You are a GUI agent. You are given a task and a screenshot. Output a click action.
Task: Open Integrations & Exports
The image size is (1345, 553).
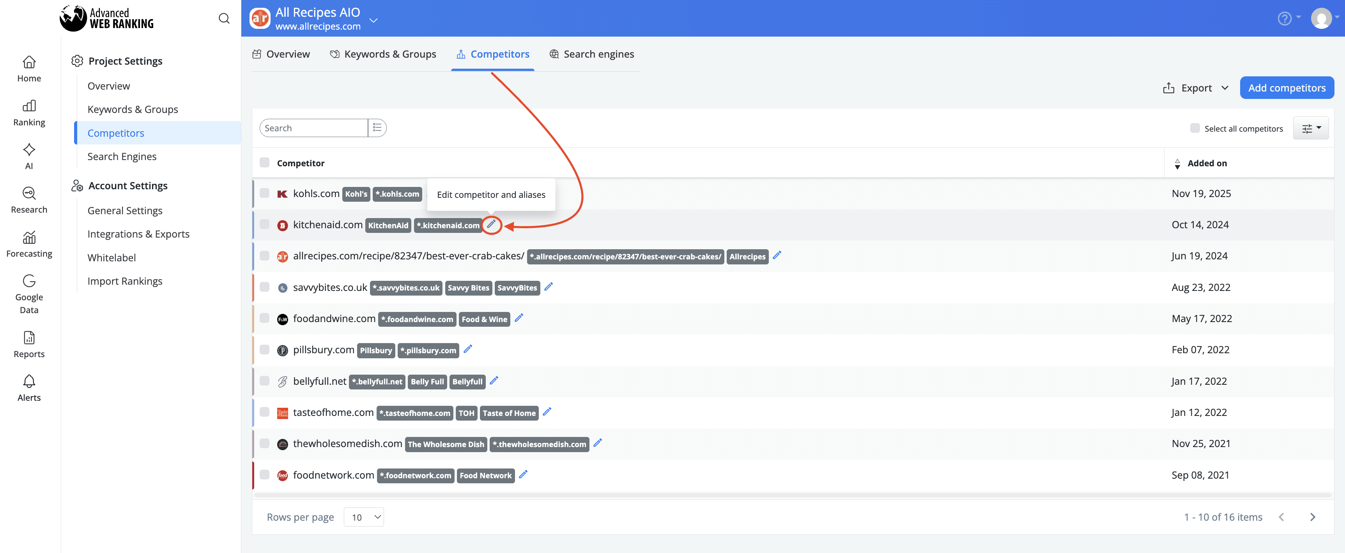pos(138,234)
